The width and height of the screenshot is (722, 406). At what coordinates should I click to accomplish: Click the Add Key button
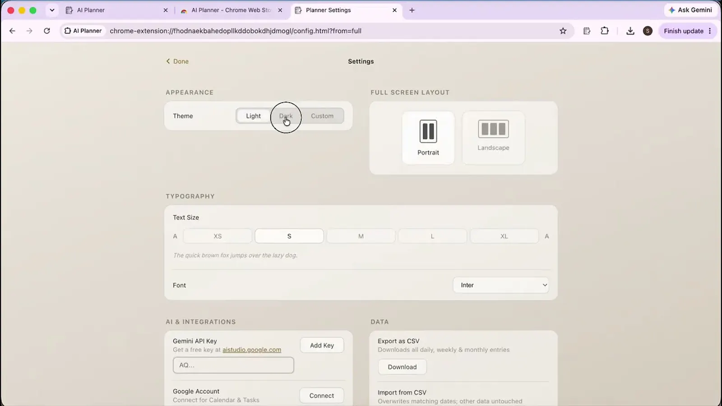322,345
